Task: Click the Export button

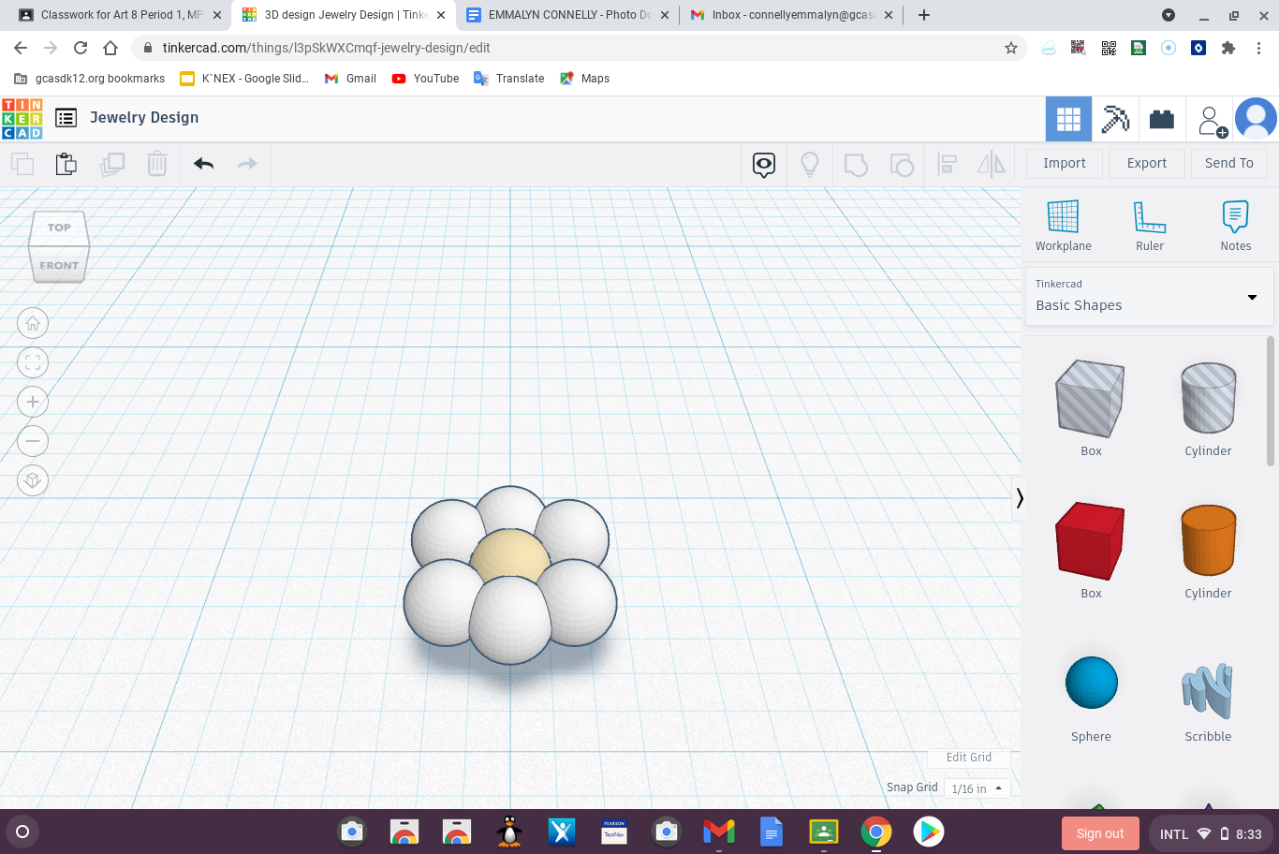Action: click(1146, 163)
